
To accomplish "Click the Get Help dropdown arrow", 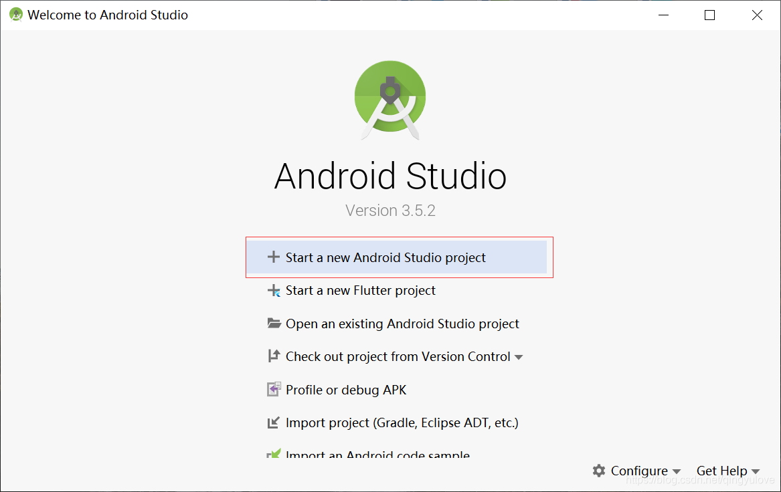I will 756,471.
